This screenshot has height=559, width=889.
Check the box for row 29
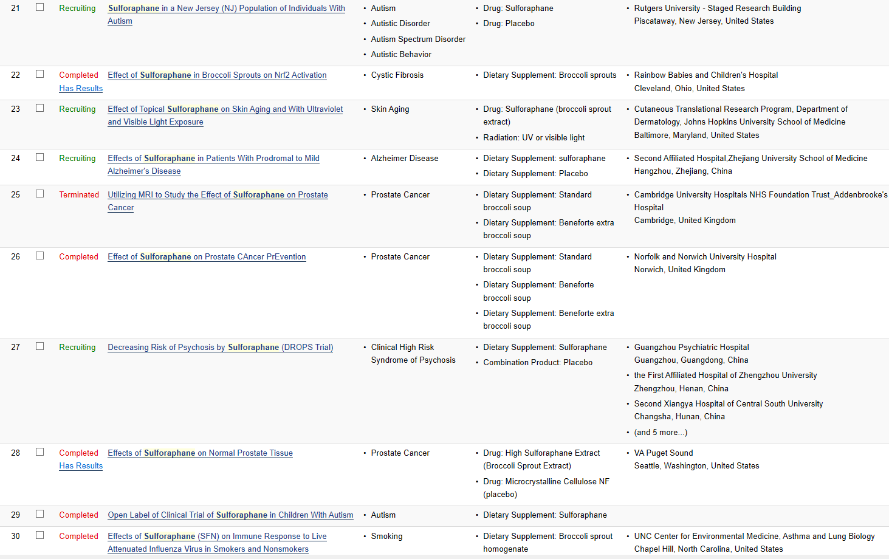tap(40, 514)
